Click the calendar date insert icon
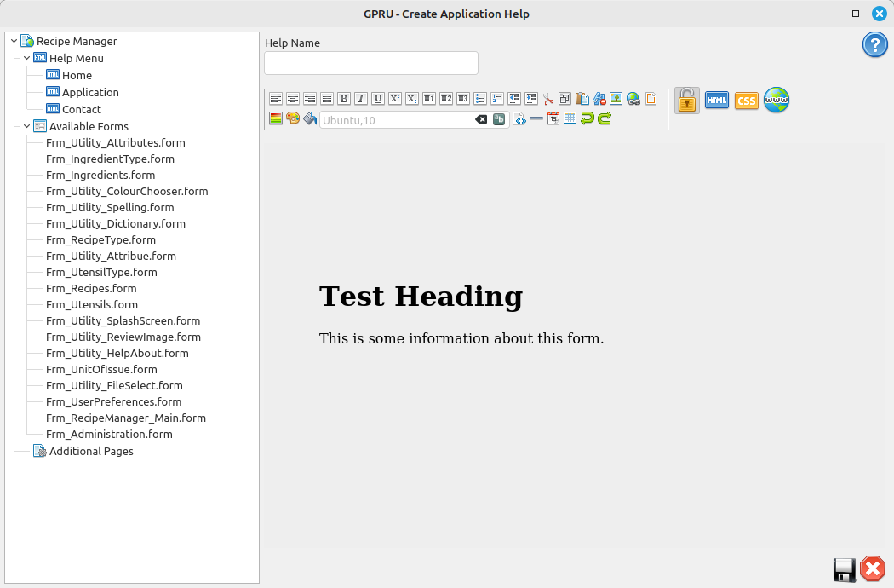The height and width of the screenshot is (588, 894). tap(553, 118)
